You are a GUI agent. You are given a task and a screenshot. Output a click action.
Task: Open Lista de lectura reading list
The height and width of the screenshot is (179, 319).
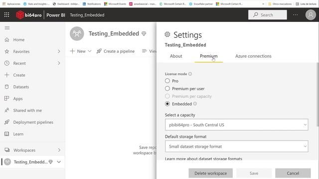pos(306,4)
